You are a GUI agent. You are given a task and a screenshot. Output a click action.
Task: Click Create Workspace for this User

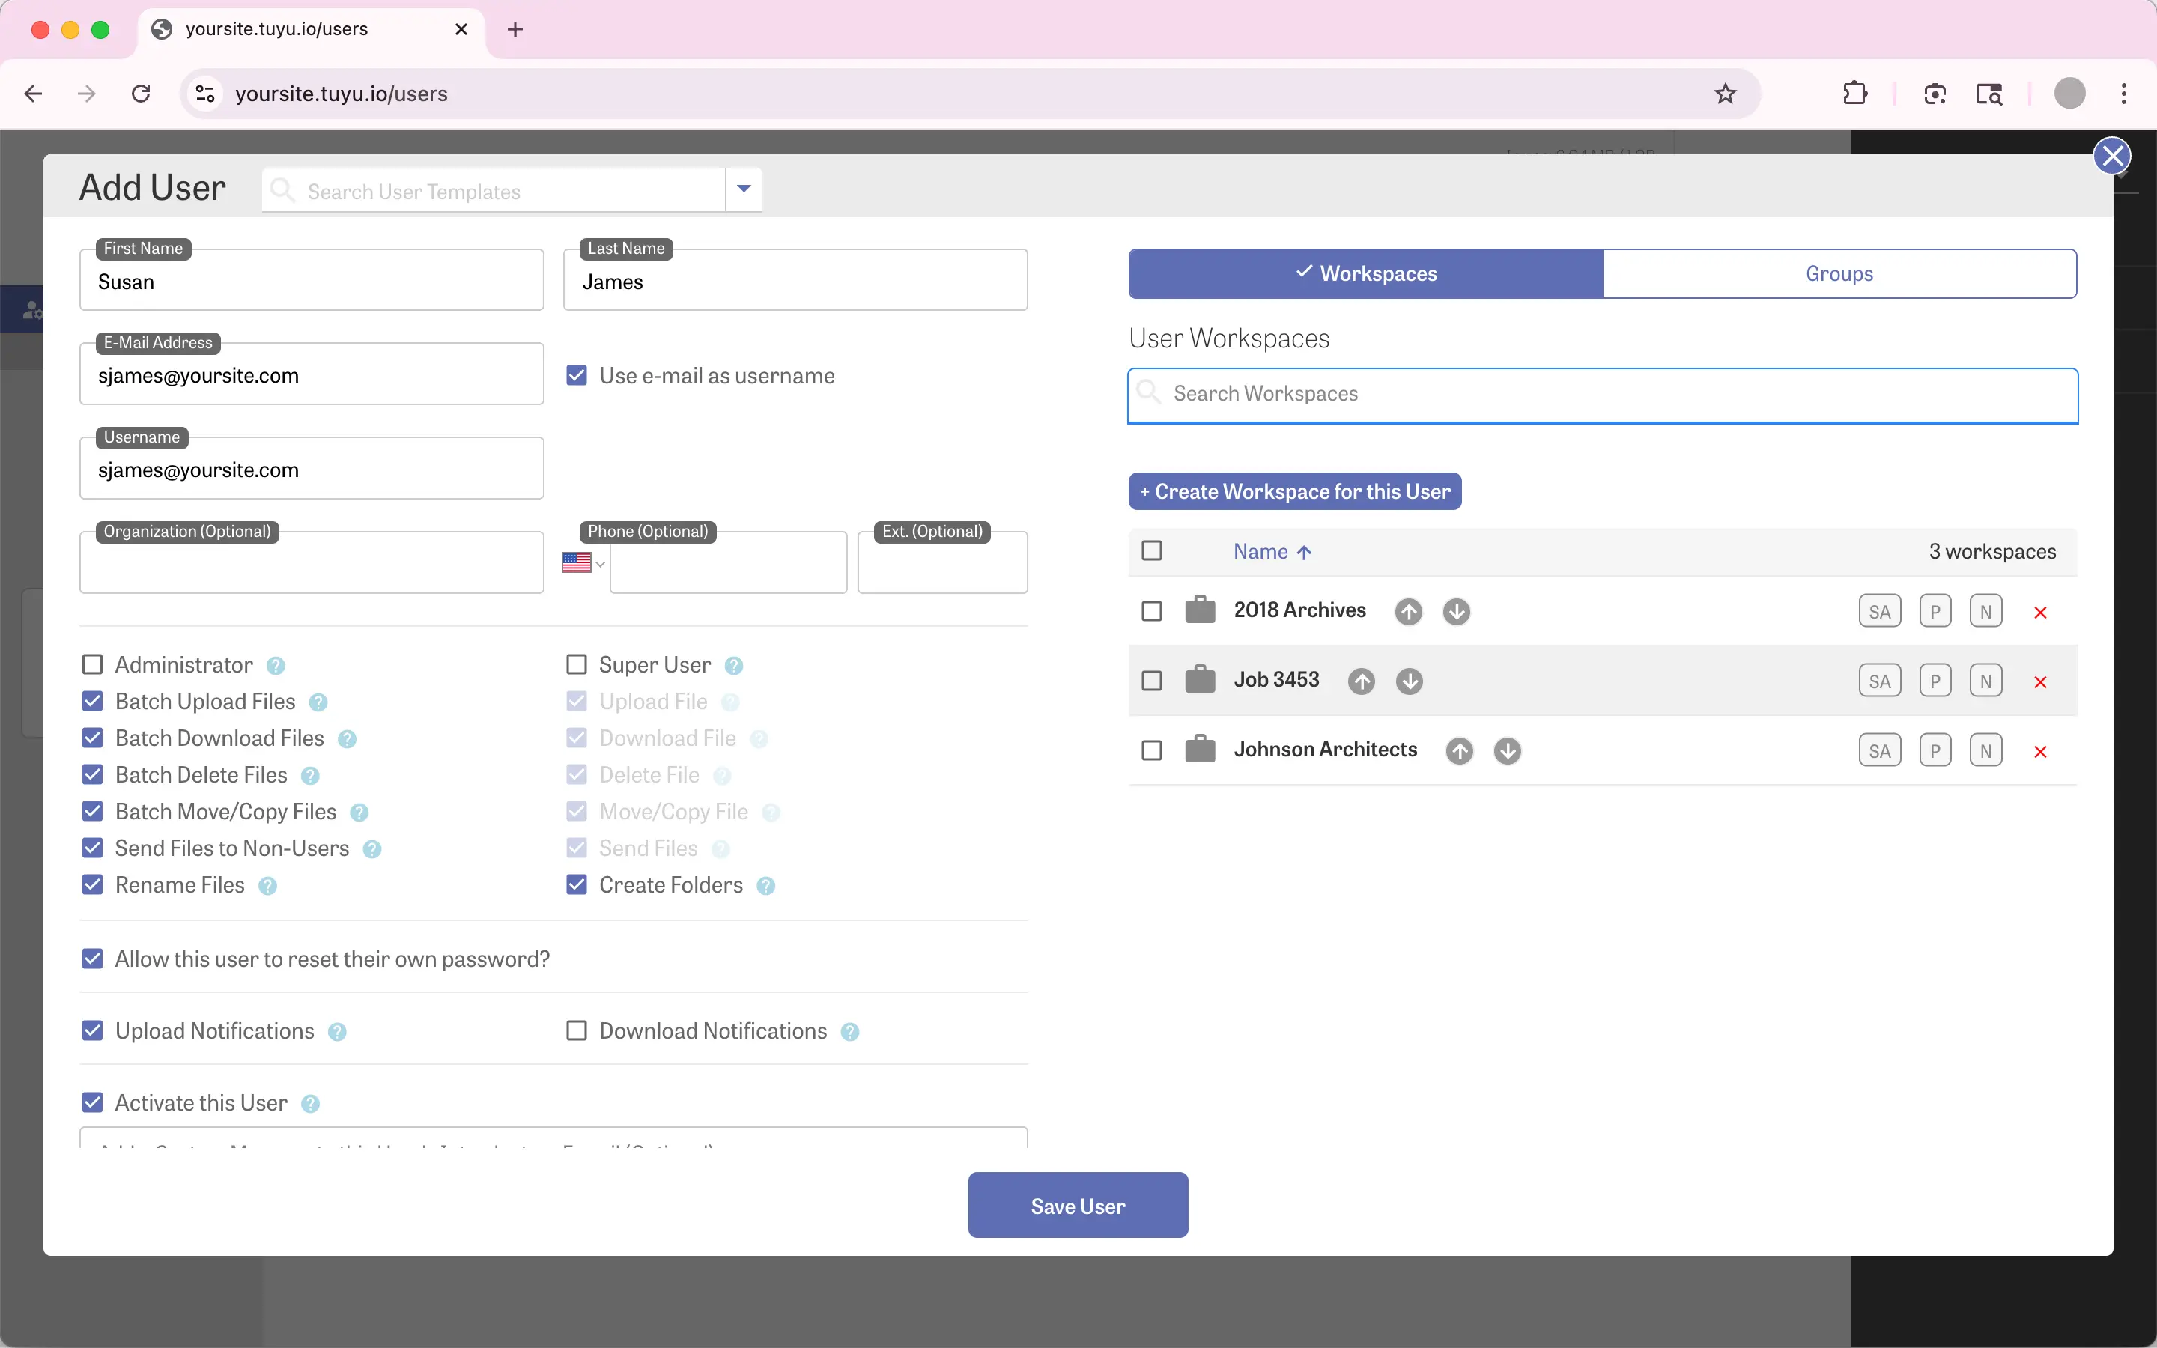[x=1294, y=491]
